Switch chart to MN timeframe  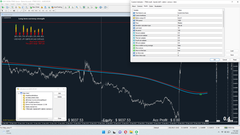54,11
